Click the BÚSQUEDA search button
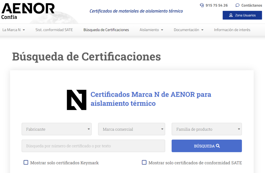 coord(207,146)
